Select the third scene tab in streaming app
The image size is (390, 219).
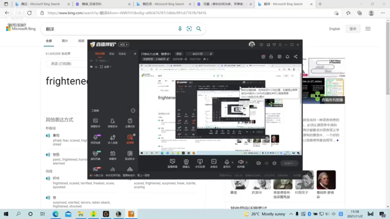(x=122, y=54)
